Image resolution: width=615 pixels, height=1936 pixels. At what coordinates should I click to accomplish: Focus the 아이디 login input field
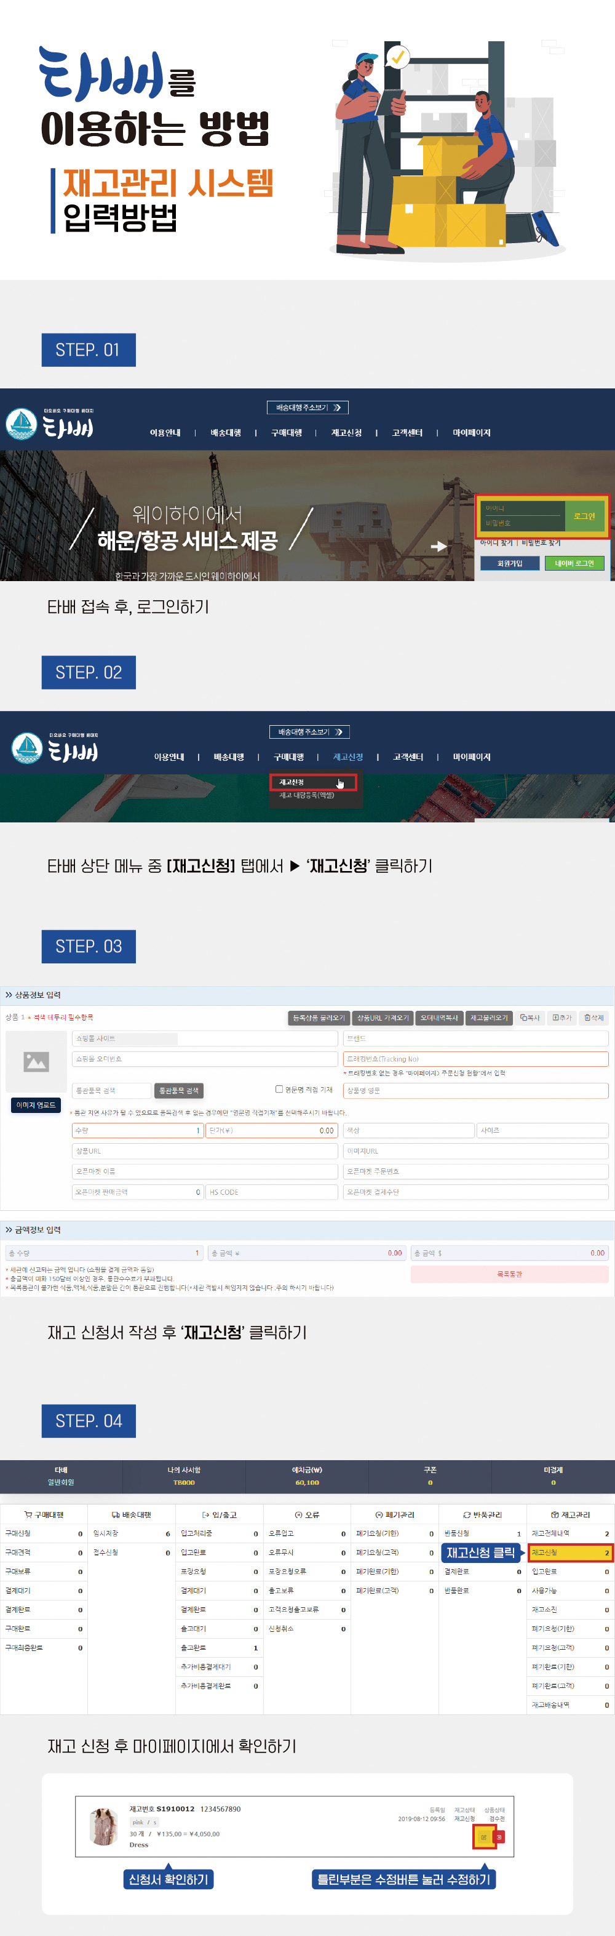tap(524, 509)
